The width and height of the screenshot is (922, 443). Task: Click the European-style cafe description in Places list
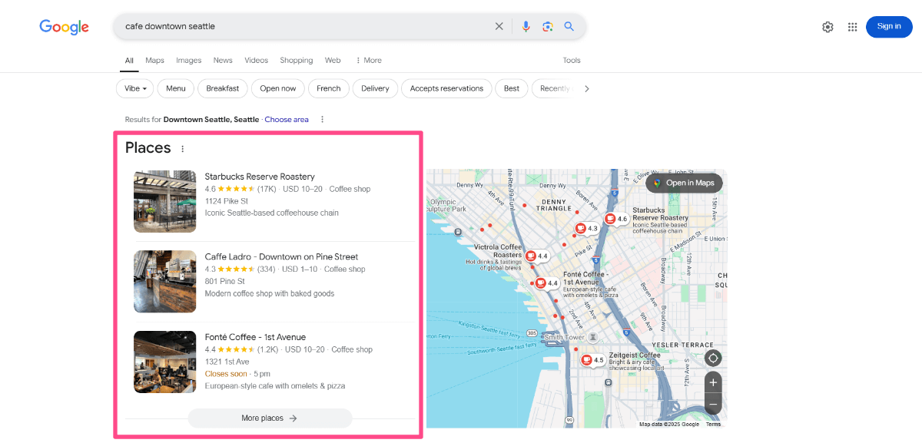(275, 386)
